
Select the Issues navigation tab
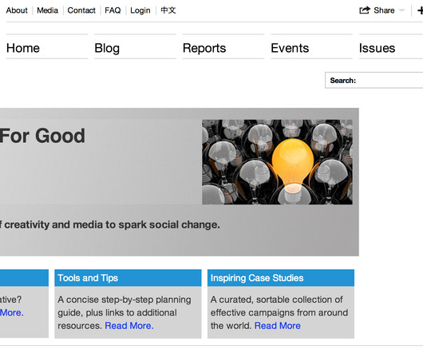click(x=391, y=48)
